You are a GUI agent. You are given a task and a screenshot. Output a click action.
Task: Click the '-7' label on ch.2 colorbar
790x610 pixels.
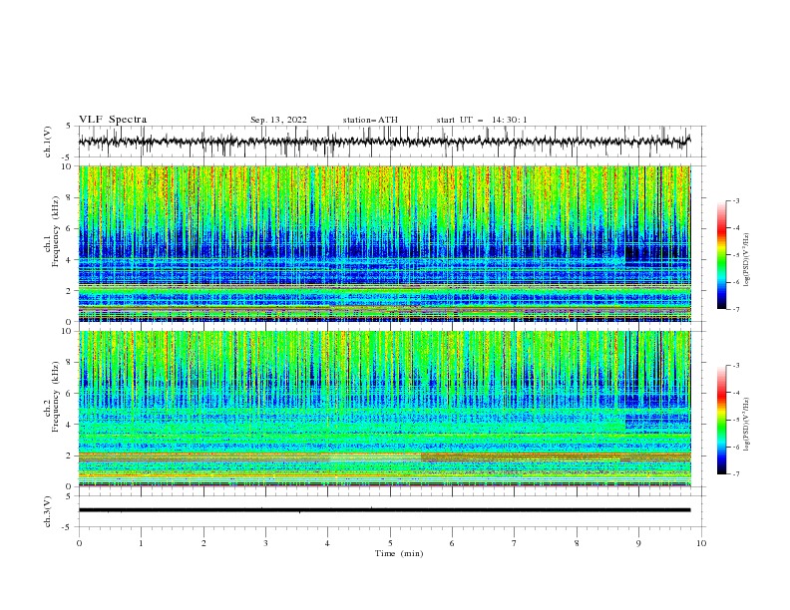pos(736,474)
